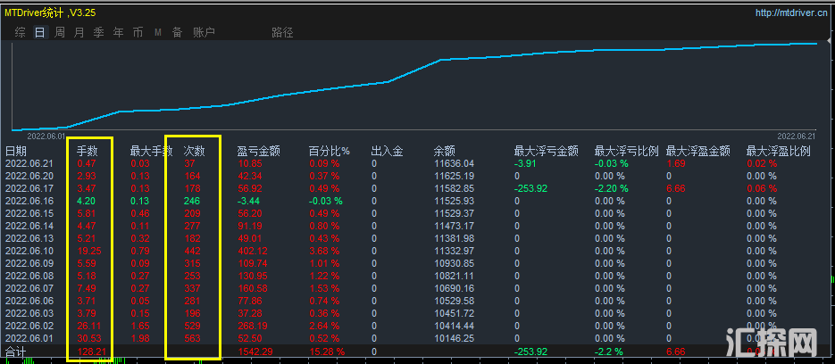Open the 周 weekly statistics tab
The height and width of the screenshot is (364, 835).
[x=60, y=33]
